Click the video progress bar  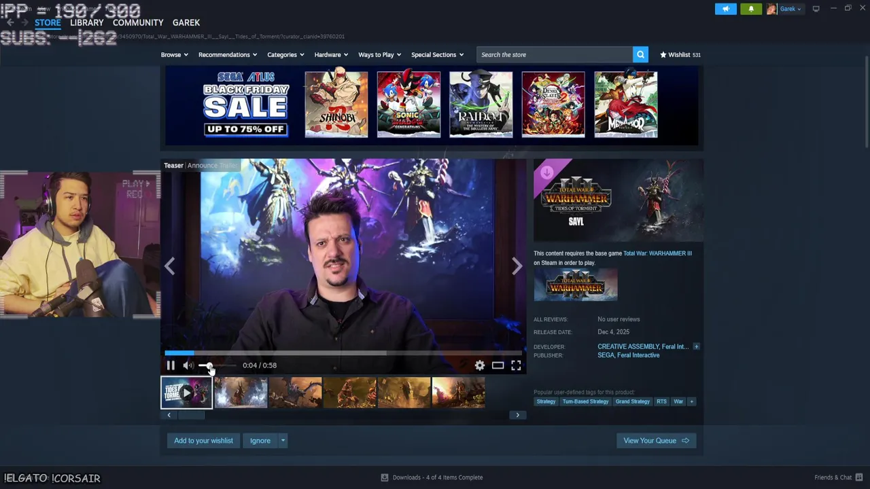pos(343,353)
